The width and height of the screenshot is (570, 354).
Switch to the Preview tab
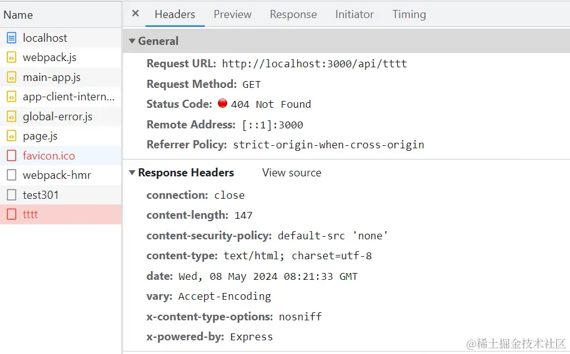pos(232,14)
